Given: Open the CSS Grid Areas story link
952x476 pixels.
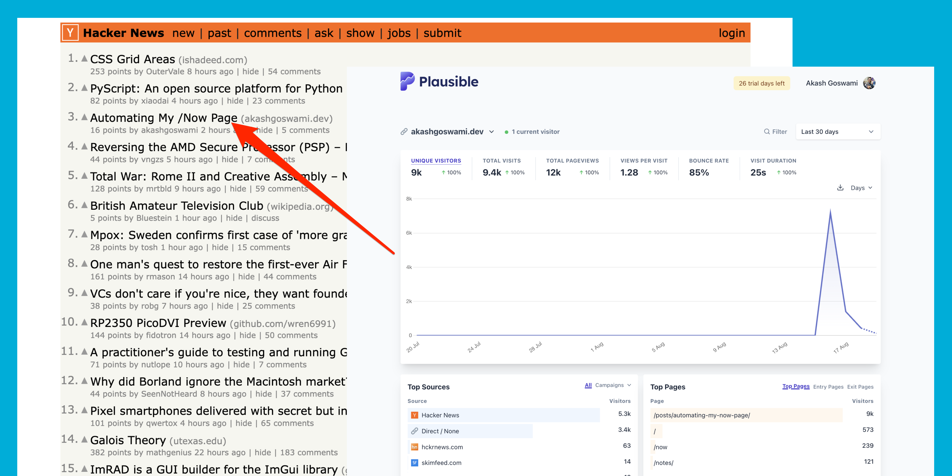Looking at the screenshot, I should [132, 59].
